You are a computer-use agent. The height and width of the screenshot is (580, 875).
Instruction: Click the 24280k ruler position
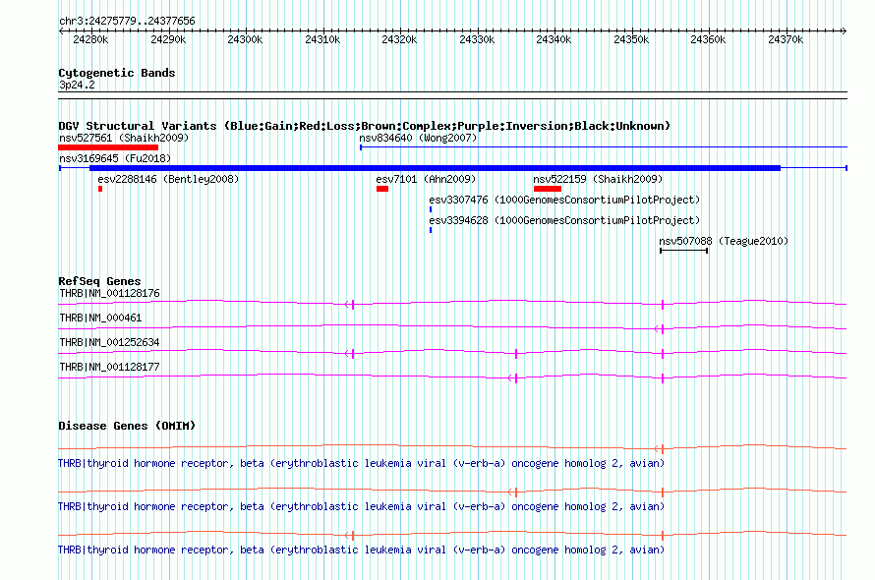(90, 39)
